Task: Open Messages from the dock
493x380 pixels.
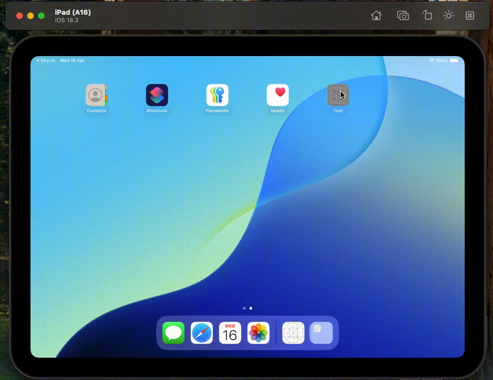Action: click(174, 333)
